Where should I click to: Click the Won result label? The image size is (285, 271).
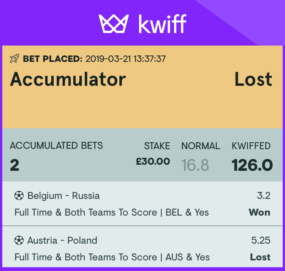[260, 213]
